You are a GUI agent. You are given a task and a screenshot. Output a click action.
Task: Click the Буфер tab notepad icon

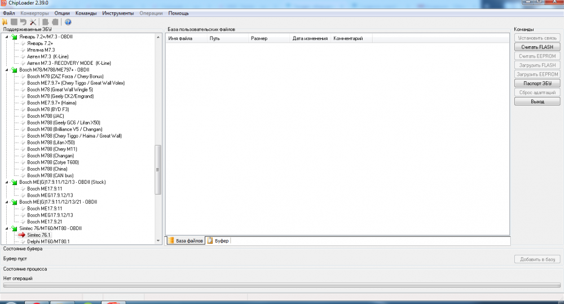click(210, 241)
